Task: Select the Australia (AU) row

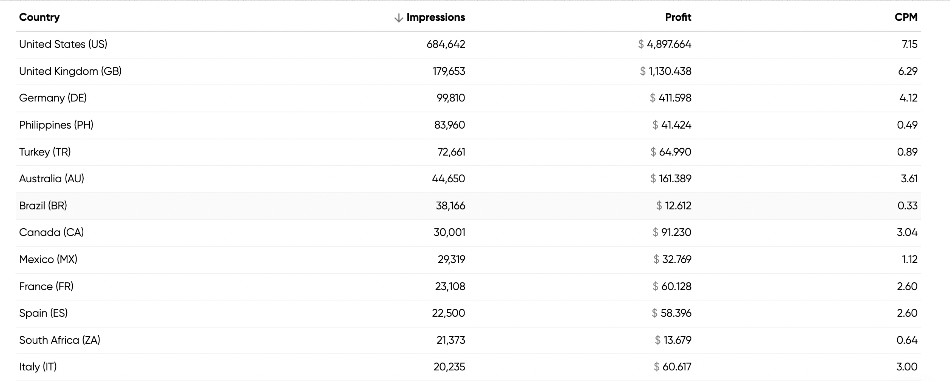Action: [x=468, y=179]
